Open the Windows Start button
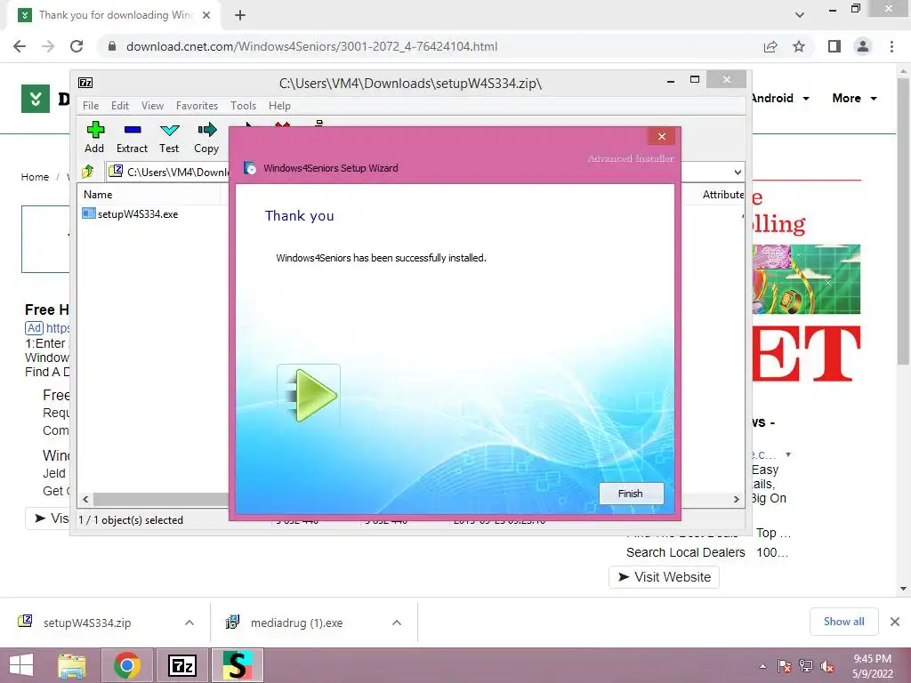The height and width of the screenshot is (683, 911). [21, 665]
